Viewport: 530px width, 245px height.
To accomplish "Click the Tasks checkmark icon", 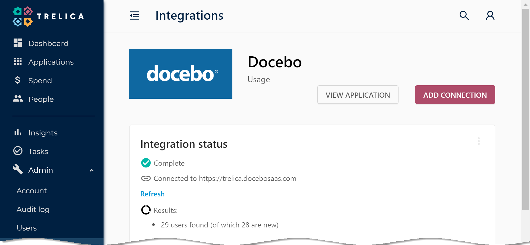I will (18, 151).
